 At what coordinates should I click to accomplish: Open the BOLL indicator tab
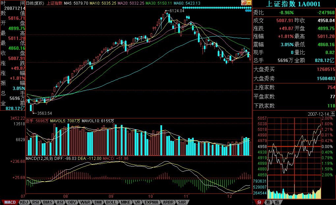click(111, 202)
